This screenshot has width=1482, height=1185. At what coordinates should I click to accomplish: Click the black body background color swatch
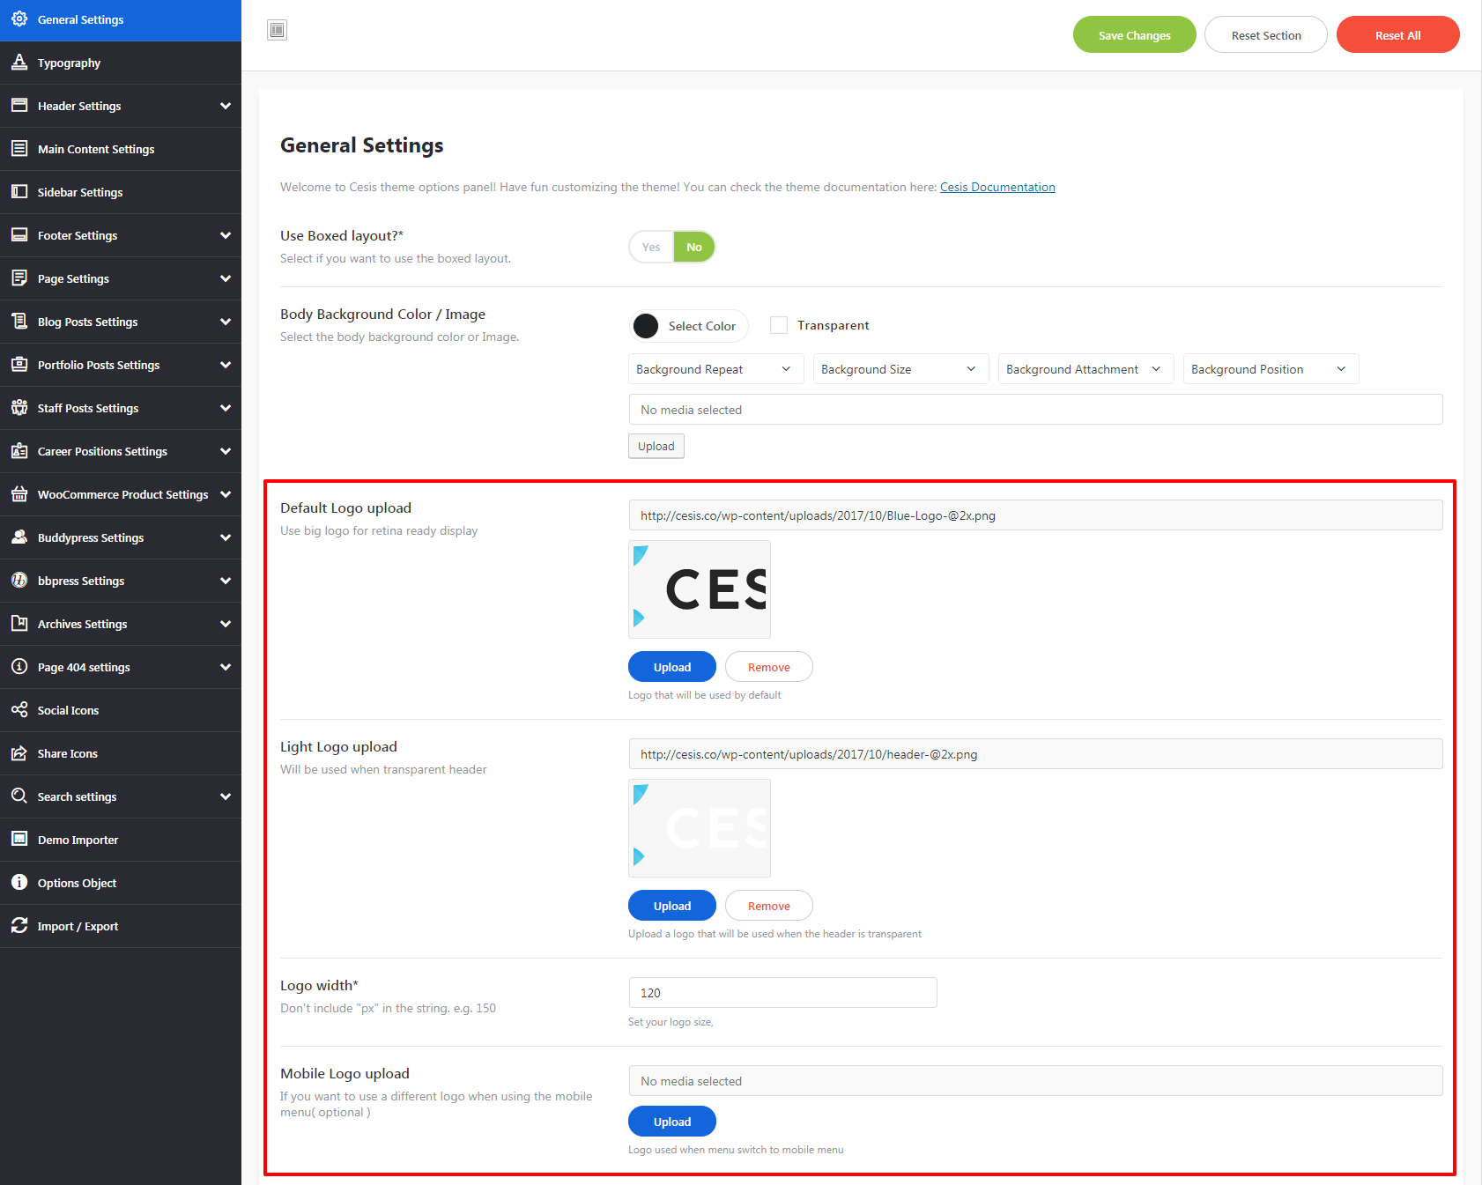[646, 326]
